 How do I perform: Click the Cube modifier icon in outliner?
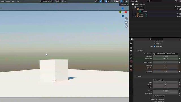pos(146,14)
